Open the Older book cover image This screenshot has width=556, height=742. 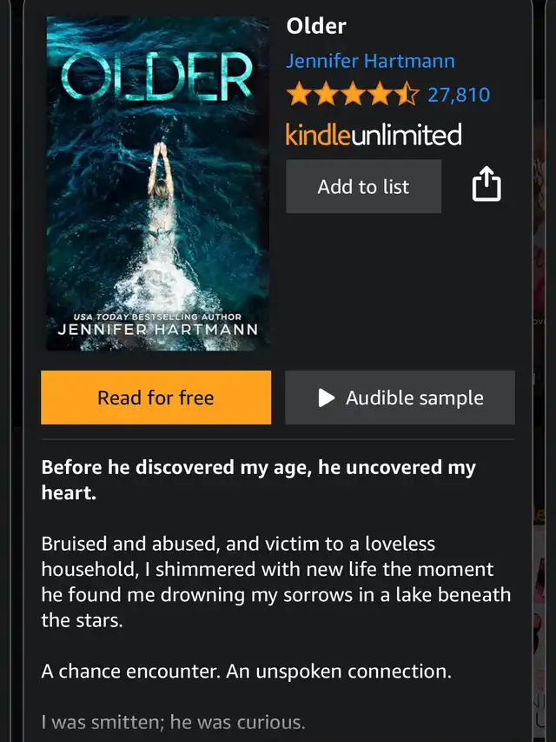[158, 184]
